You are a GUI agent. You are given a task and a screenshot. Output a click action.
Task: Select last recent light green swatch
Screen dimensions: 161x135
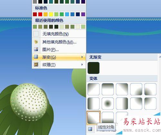pos(83,27)
